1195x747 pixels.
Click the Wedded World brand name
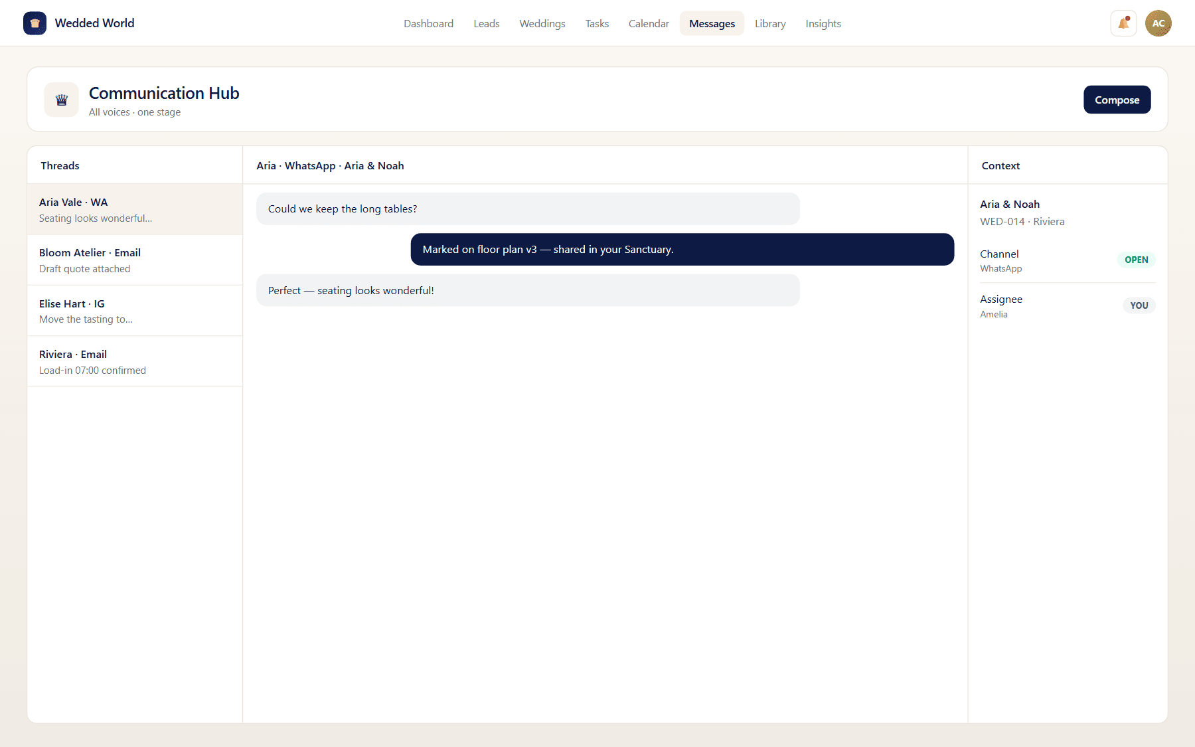pyautogui.click(x=94, y=23)
